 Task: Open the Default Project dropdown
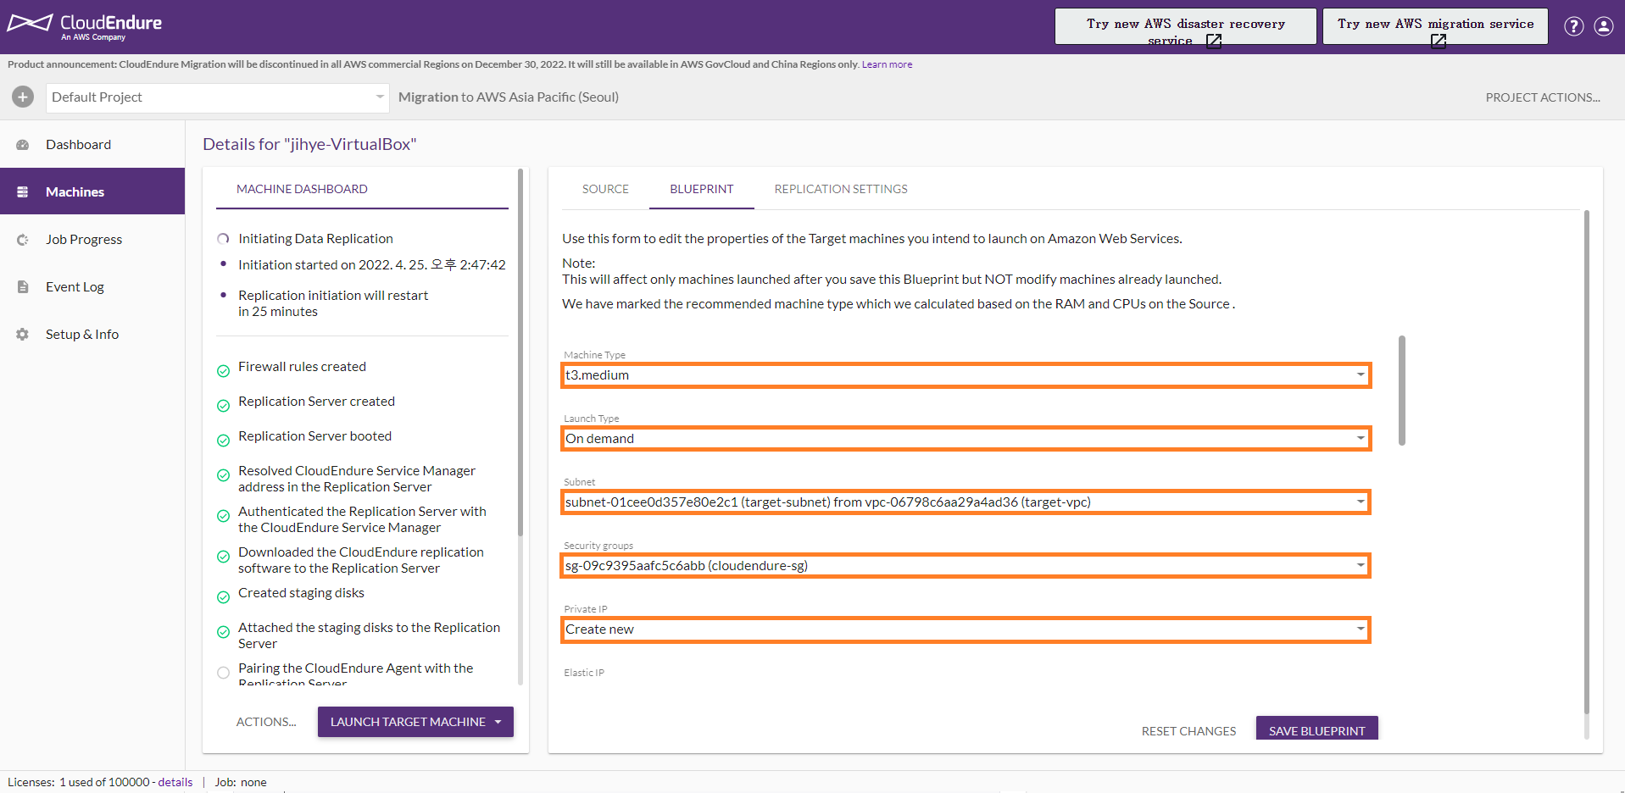click(x=217, y=97)
